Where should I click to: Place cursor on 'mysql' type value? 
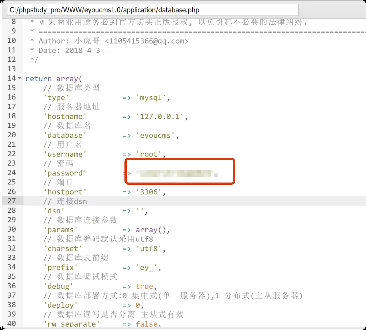pyautogui.click(x=151, y=98)
